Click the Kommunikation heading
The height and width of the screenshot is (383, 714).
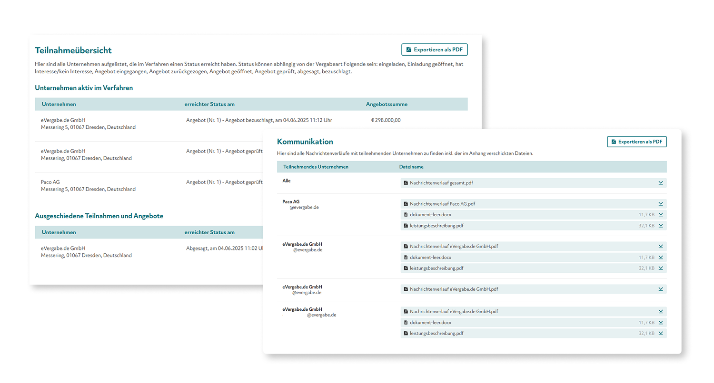click(305, 142)
